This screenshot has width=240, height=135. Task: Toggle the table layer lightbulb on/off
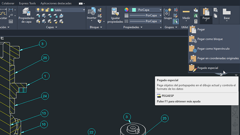click(x=38, y=10)
